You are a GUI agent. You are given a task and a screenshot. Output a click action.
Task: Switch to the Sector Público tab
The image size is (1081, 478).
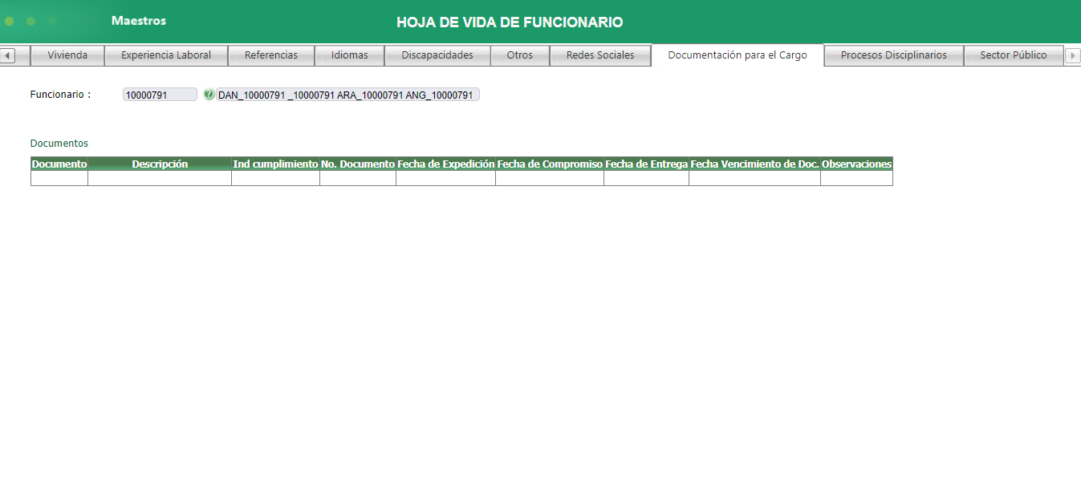tap(1014, 55)
